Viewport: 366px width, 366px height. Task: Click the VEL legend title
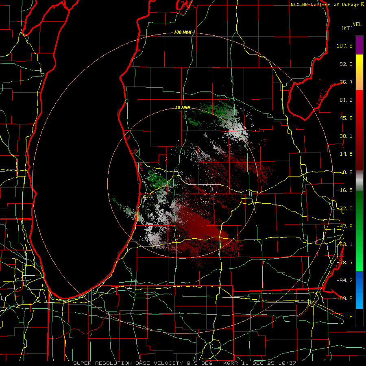tap(357, 24)
